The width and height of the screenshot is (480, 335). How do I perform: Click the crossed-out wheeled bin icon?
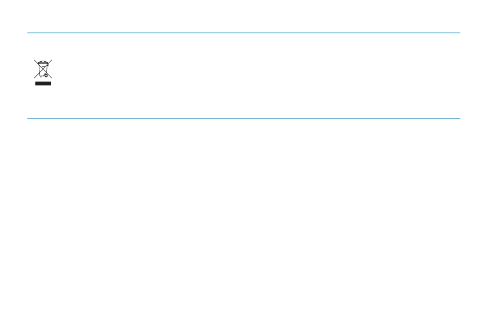coord(43,69)
